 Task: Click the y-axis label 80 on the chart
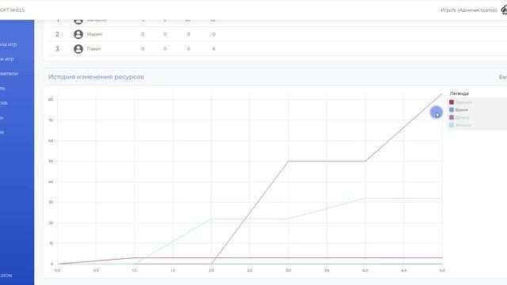click(x=51, y=100)
